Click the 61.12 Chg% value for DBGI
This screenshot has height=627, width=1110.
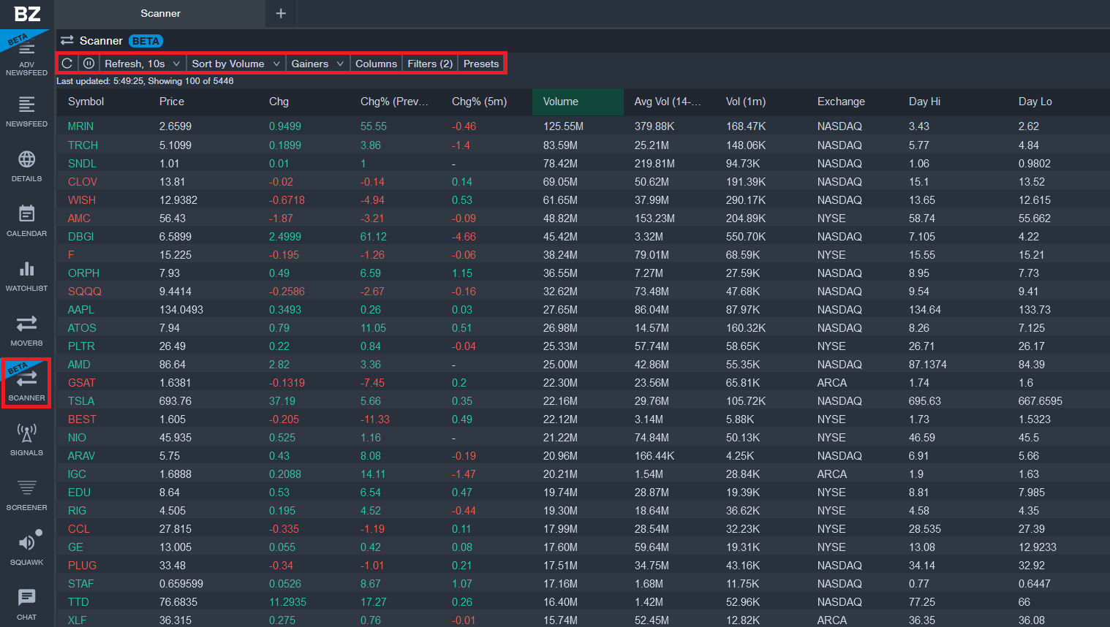point(374,237)
